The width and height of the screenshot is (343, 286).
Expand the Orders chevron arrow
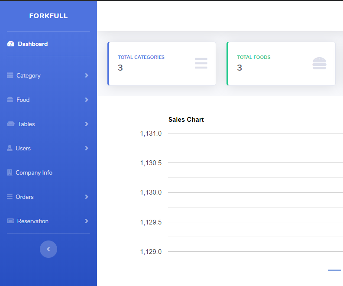pyautogui.click(x=87, y=197)
